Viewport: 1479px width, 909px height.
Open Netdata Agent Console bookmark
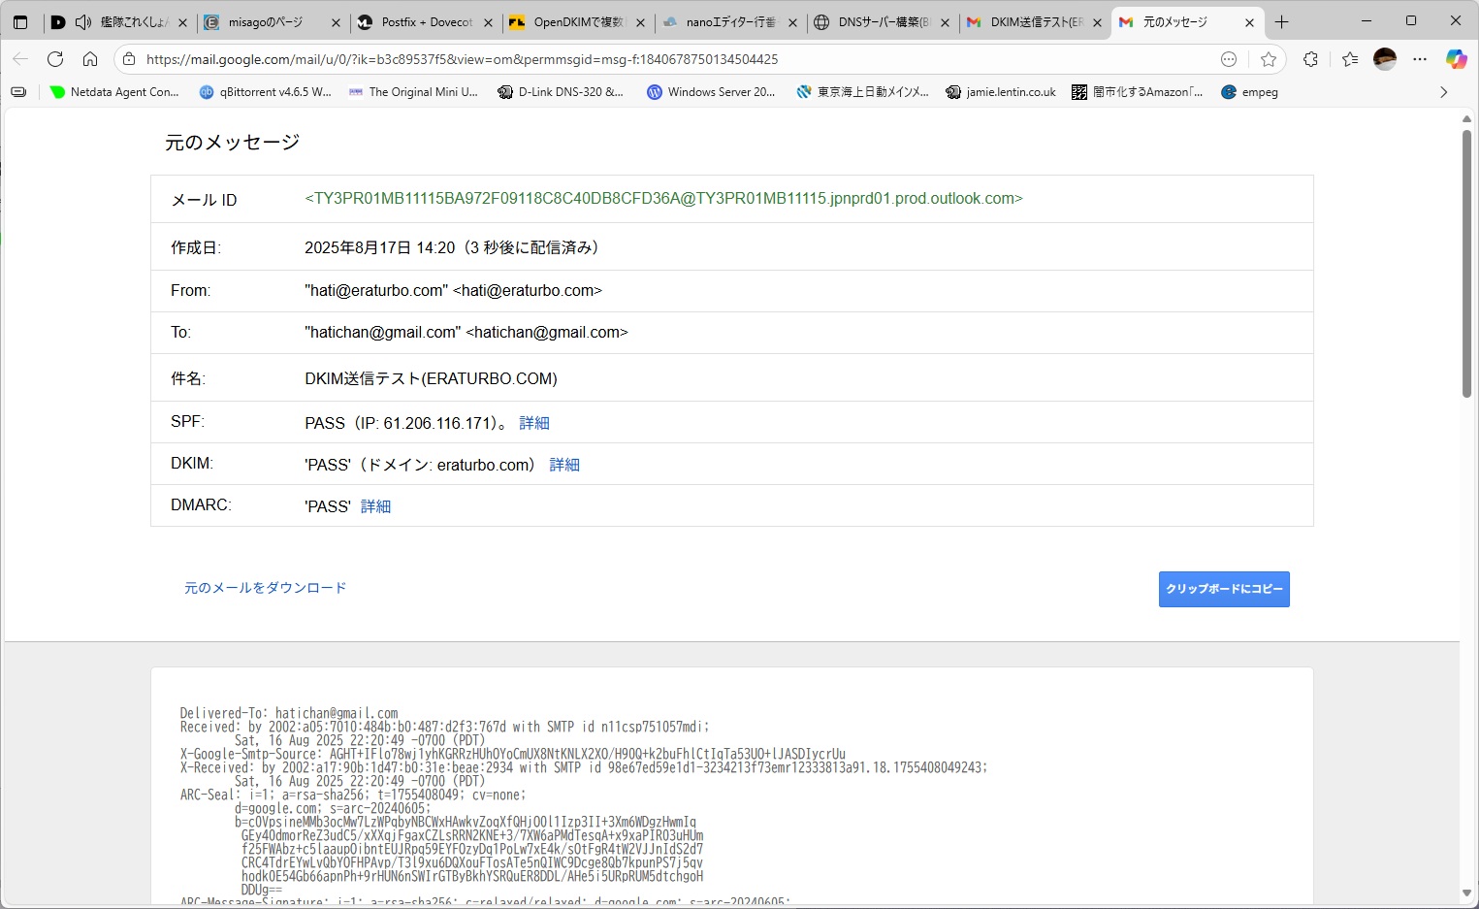pyautogui.click(x=114, y=92)
